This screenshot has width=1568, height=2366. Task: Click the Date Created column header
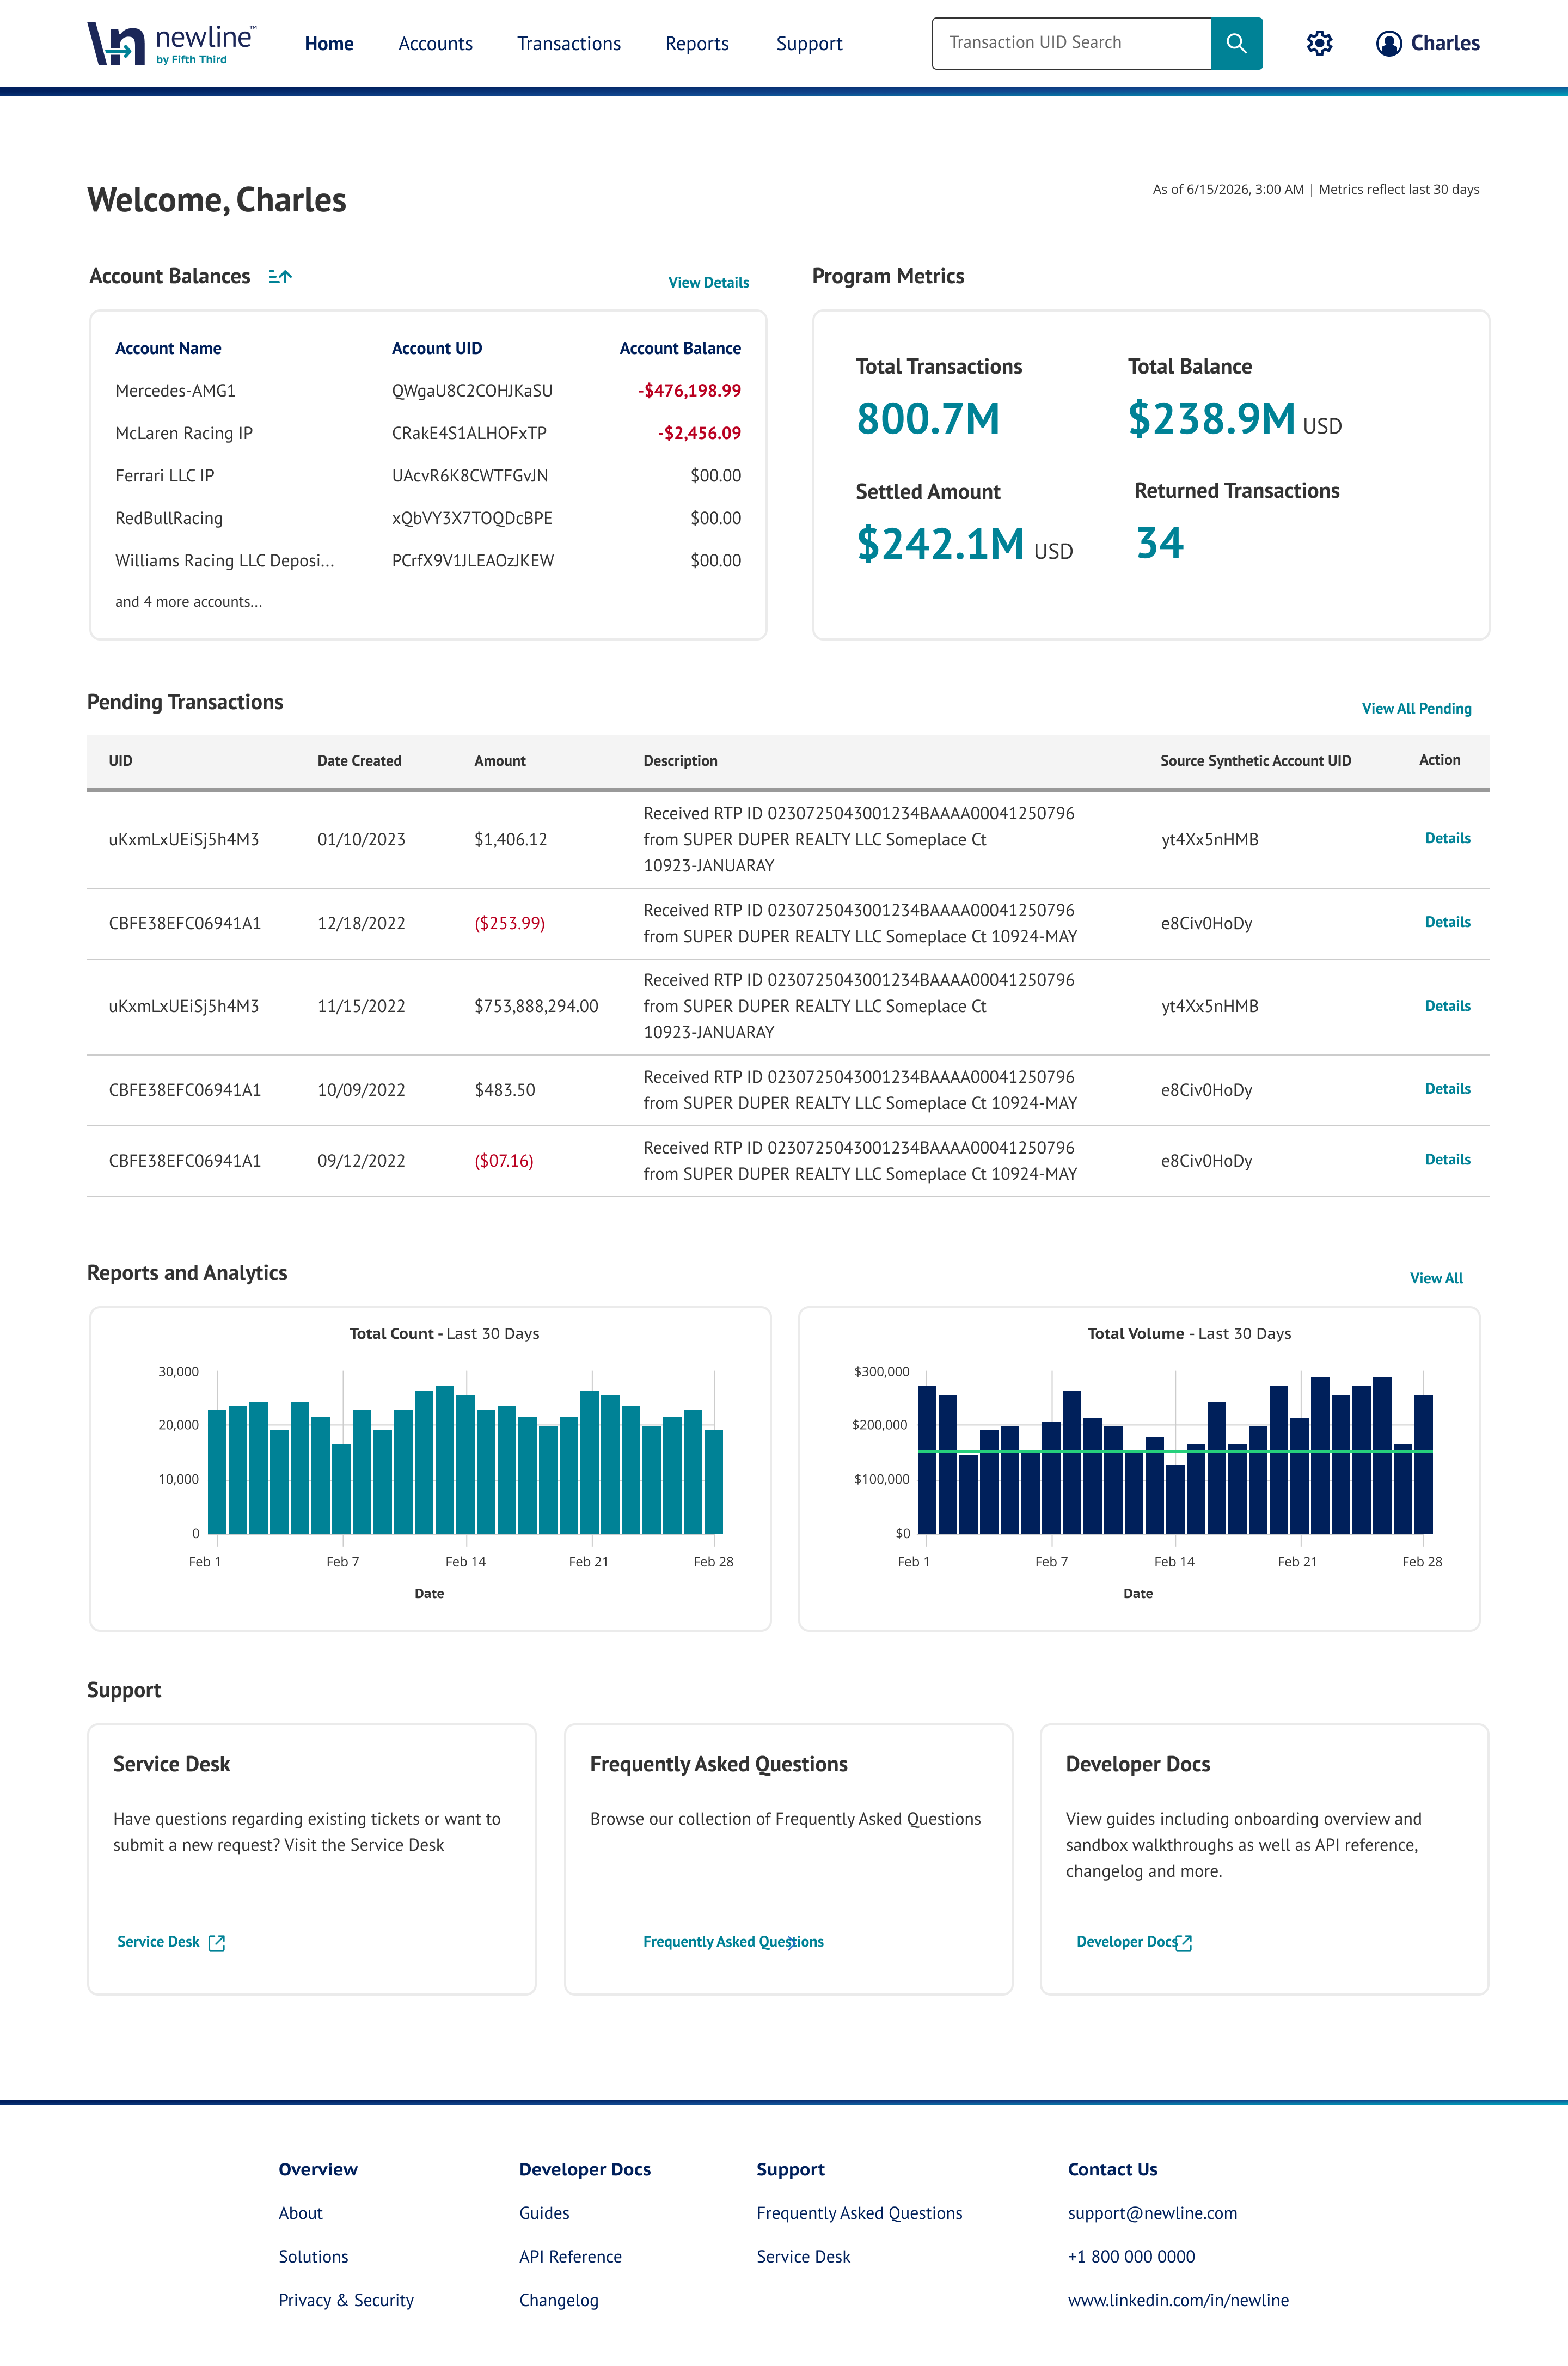359,761
